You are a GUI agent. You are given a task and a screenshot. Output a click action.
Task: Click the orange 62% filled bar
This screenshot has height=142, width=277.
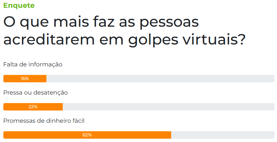(x=87, y=135)
